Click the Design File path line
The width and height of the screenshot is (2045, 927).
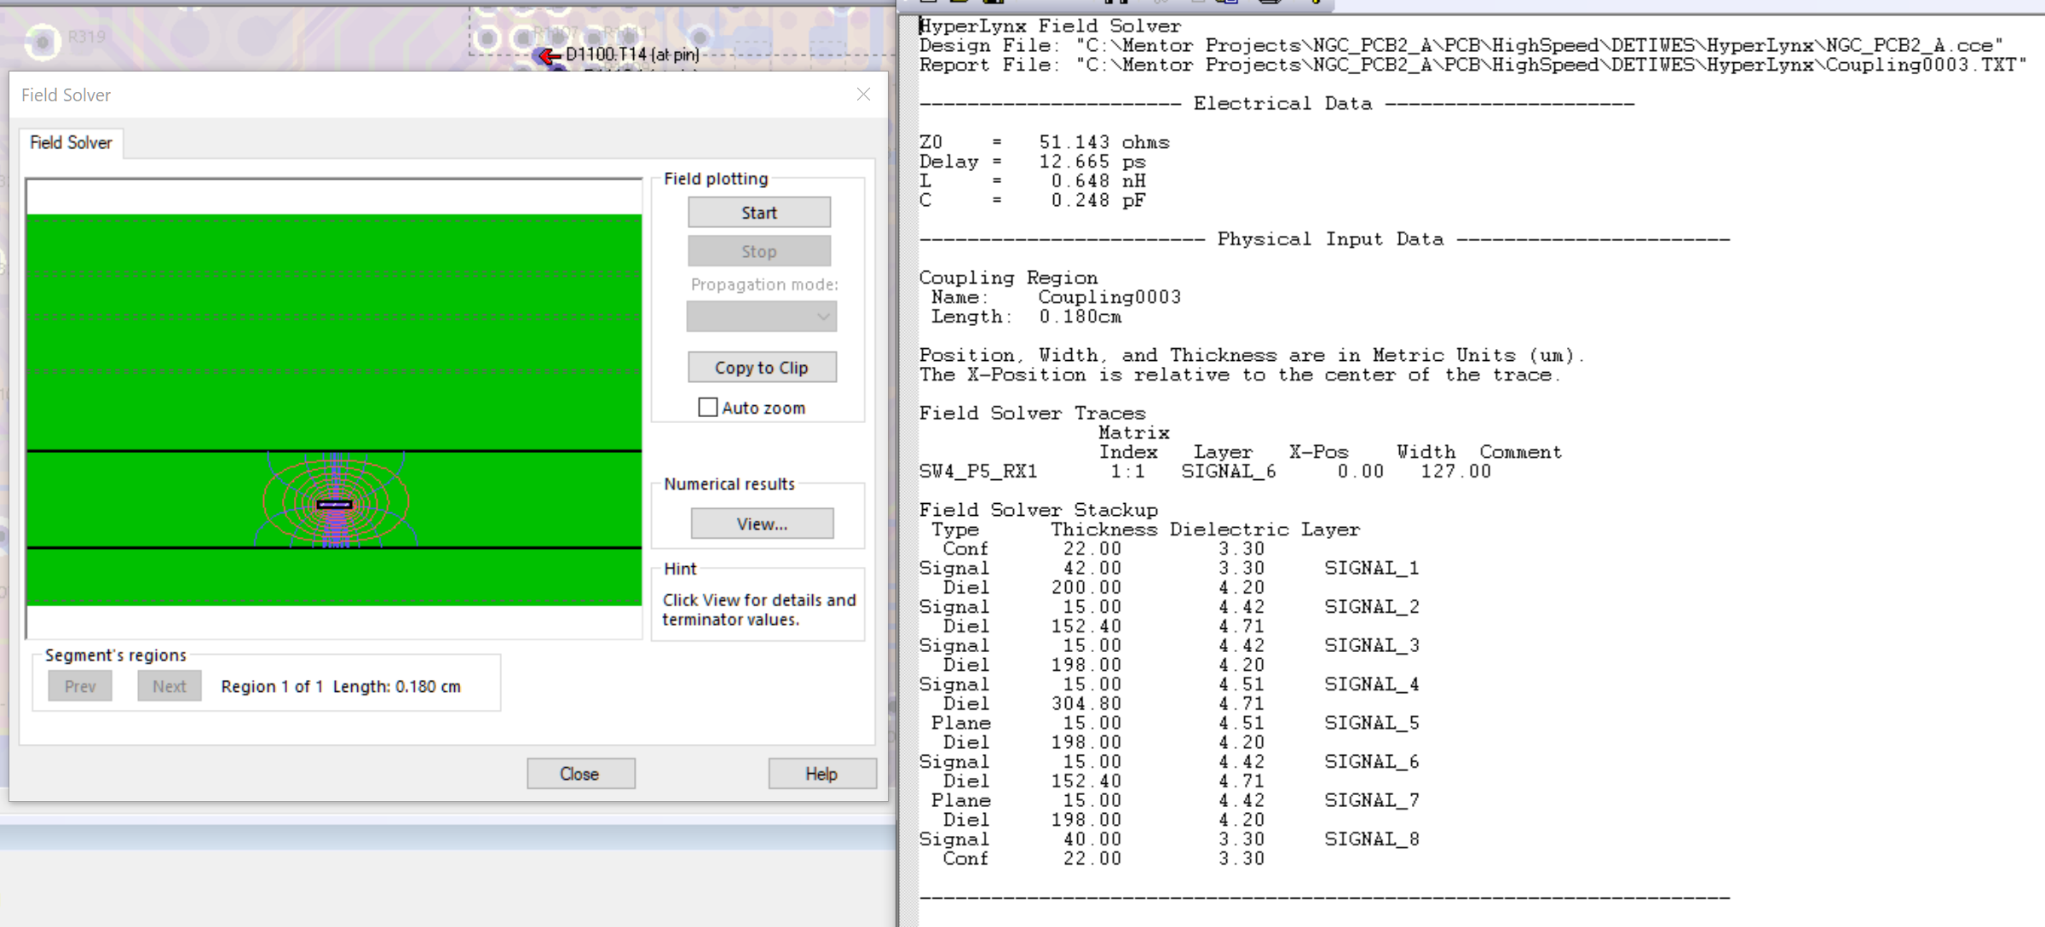click(x=1461, y=46)
